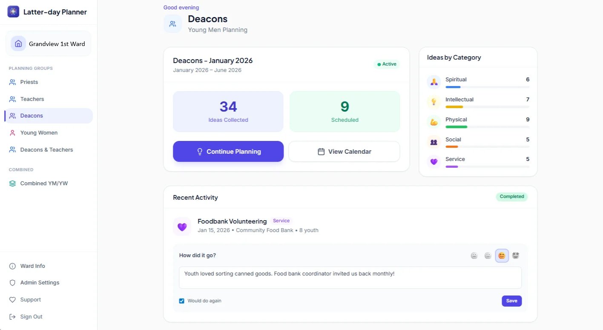
Task: Click the Continue Planning button
Action: [x=228, y=151]
